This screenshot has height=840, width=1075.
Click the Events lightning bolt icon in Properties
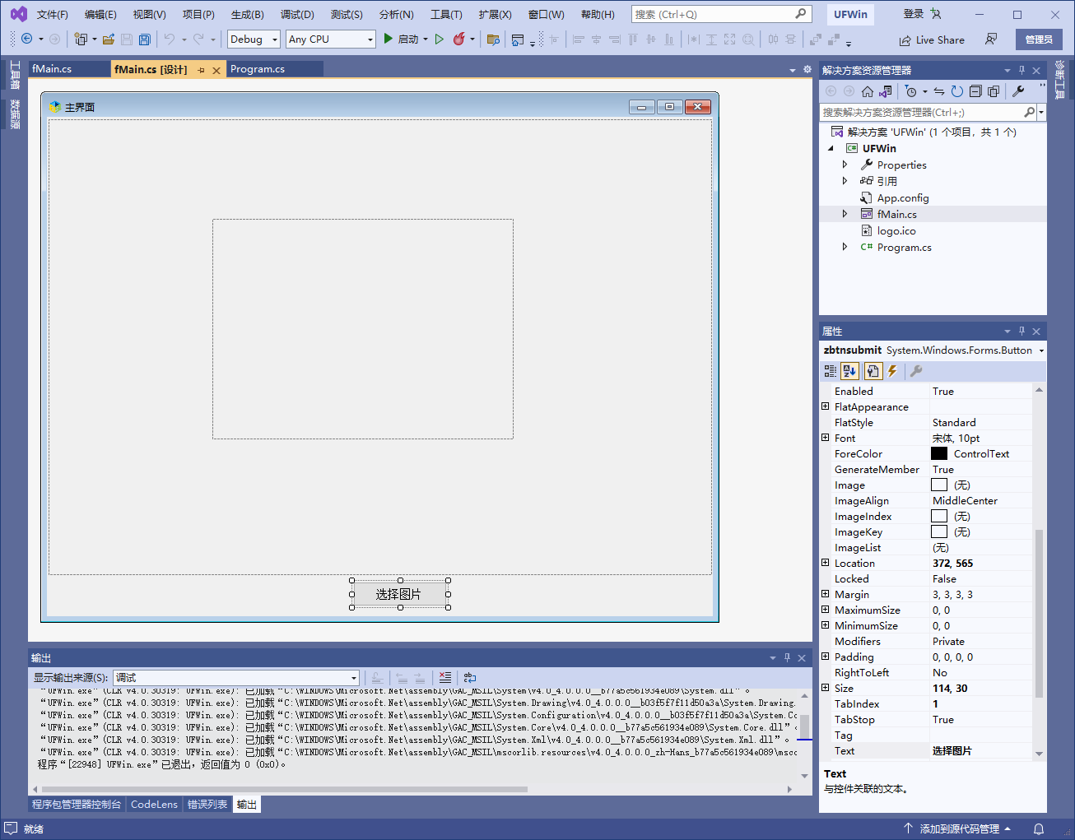[x=892, y=371]
